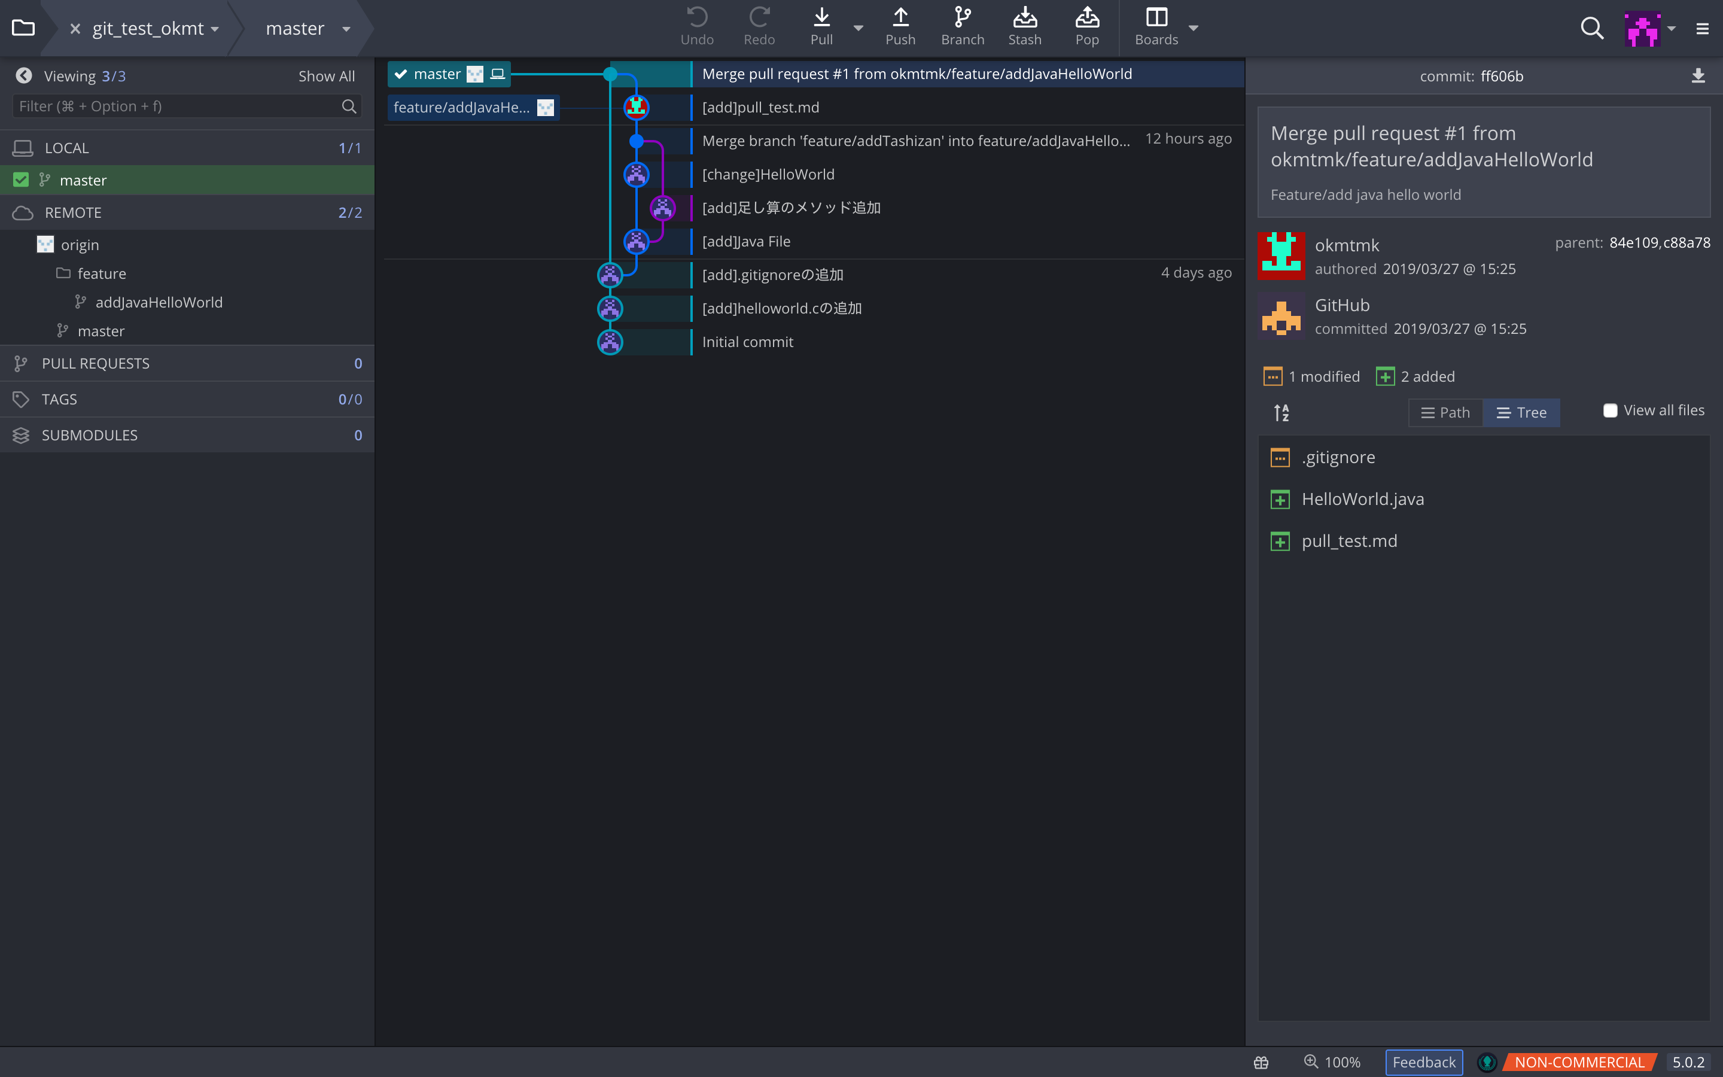Close the git_test_okmt repo tab
This screenshot has height=1077, width=1723.
[75, 29]
